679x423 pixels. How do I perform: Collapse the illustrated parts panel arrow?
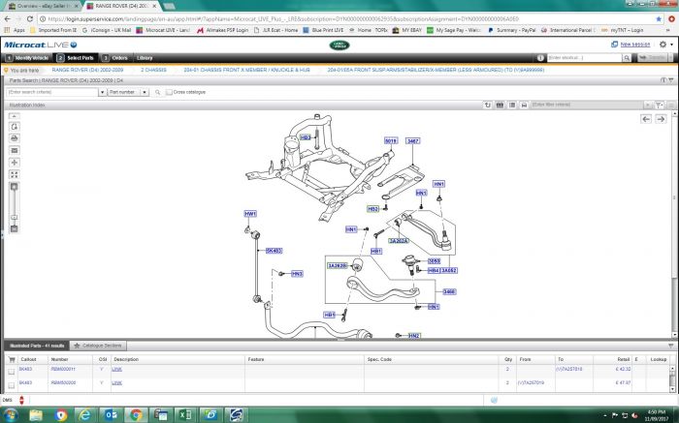tap(671, 347)
